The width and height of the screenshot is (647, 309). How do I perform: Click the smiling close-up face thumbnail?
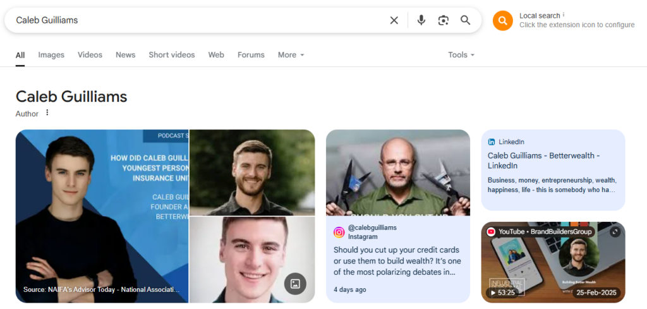pos(252,260)
